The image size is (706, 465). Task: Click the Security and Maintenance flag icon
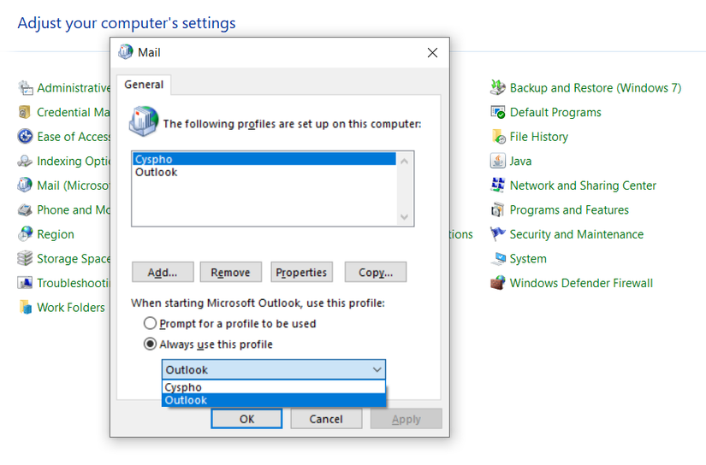498,234
